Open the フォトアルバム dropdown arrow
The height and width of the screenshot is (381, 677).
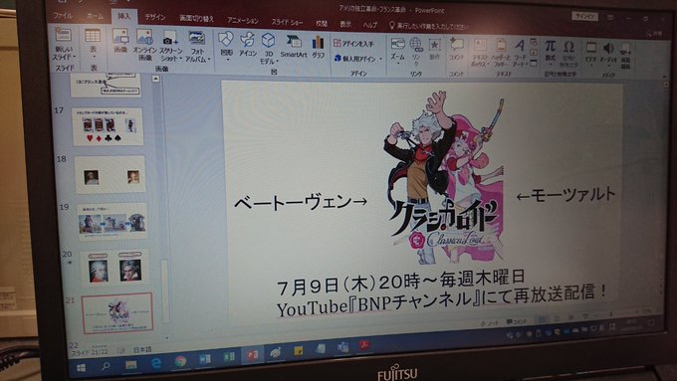(208, 59)
